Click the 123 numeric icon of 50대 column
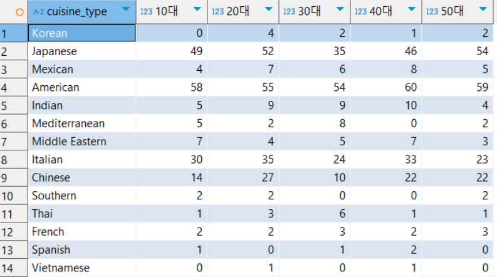Image resolution: width=497 pixels, height=277 pixels. coord(432,12)
